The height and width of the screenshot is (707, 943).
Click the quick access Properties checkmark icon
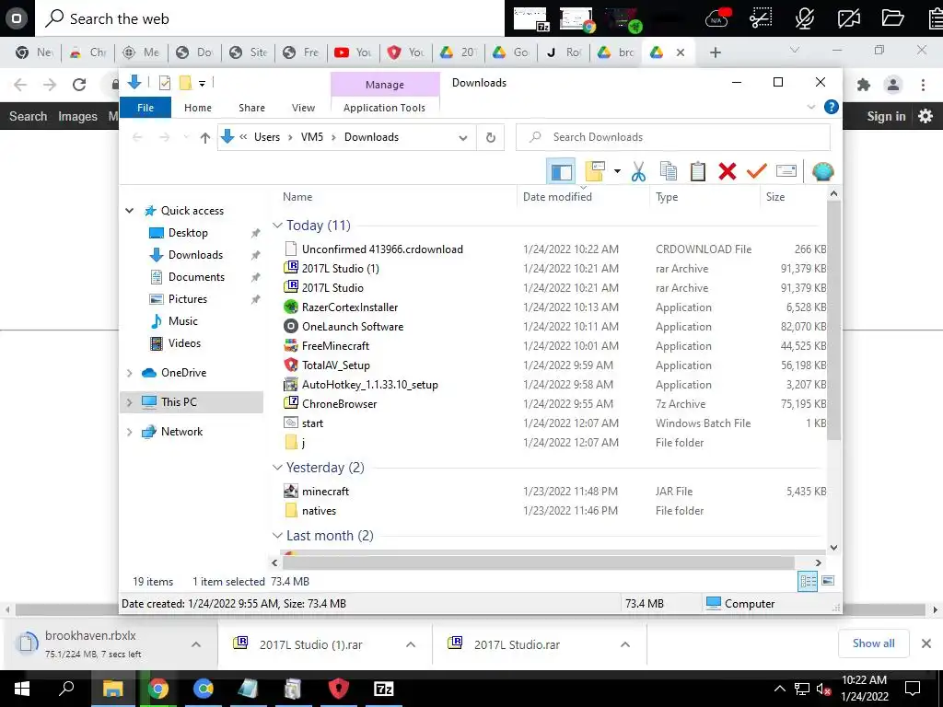click(x=164, y=83)
